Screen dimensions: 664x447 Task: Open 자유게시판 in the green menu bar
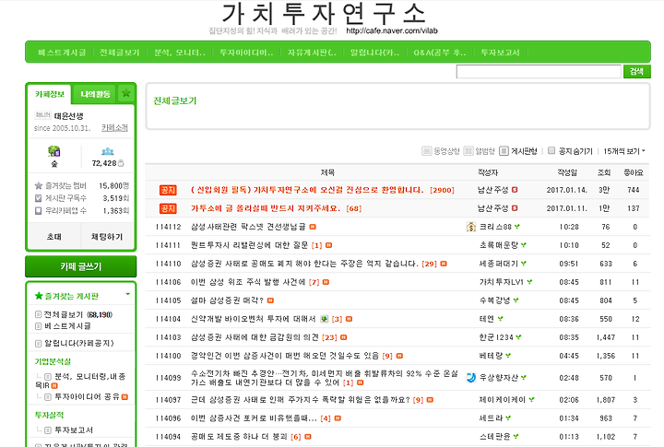pos(312,53)
